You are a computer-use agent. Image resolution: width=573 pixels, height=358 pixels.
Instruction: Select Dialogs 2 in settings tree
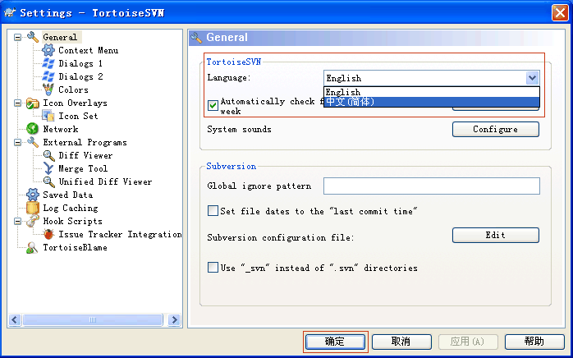pos(80,76)
